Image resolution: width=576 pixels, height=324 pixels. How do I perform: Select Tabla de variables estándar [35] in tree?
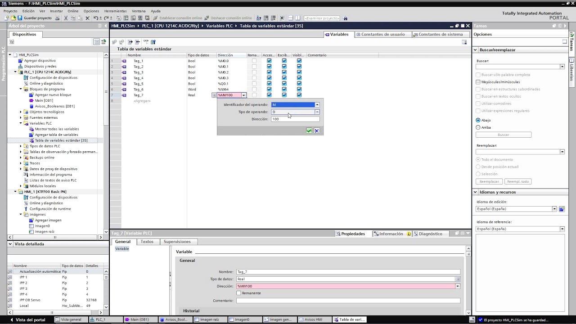(x=61, y=140)
